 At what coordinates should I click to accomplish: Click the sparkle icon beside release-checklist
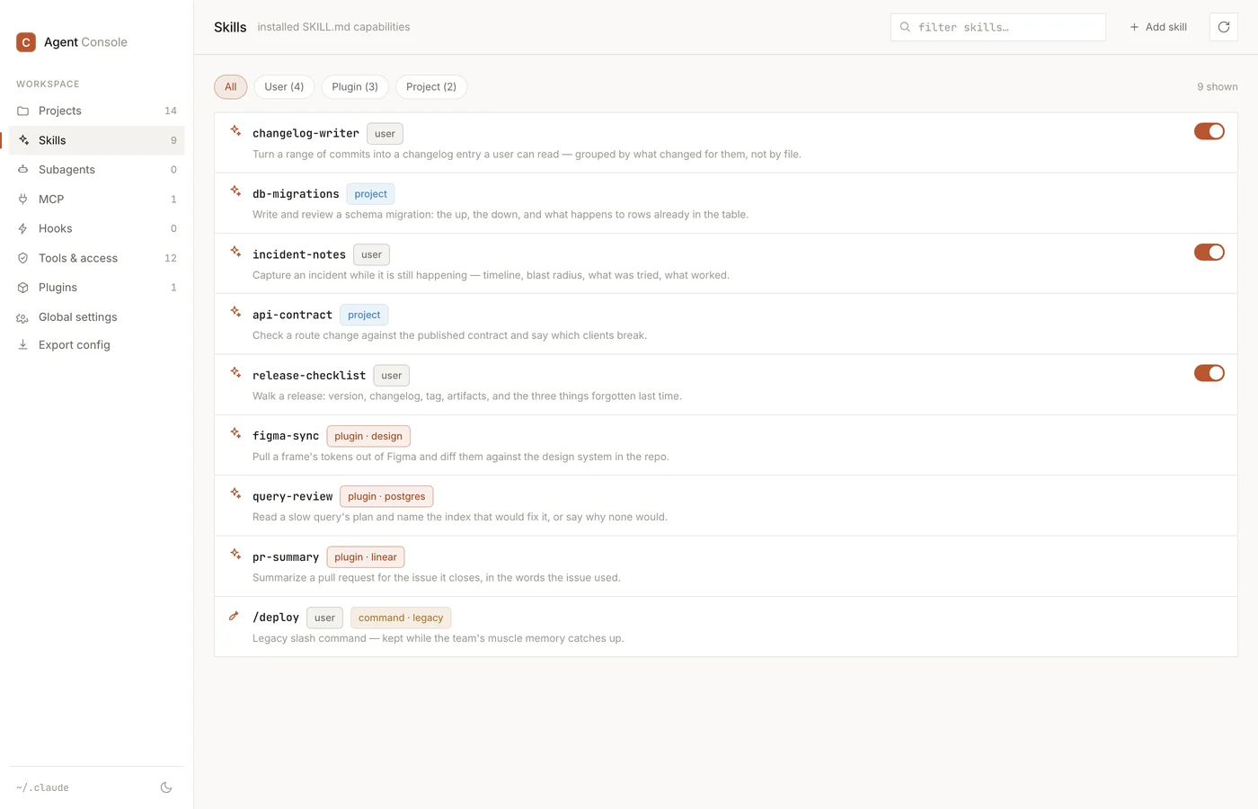(x=235, y=373)
